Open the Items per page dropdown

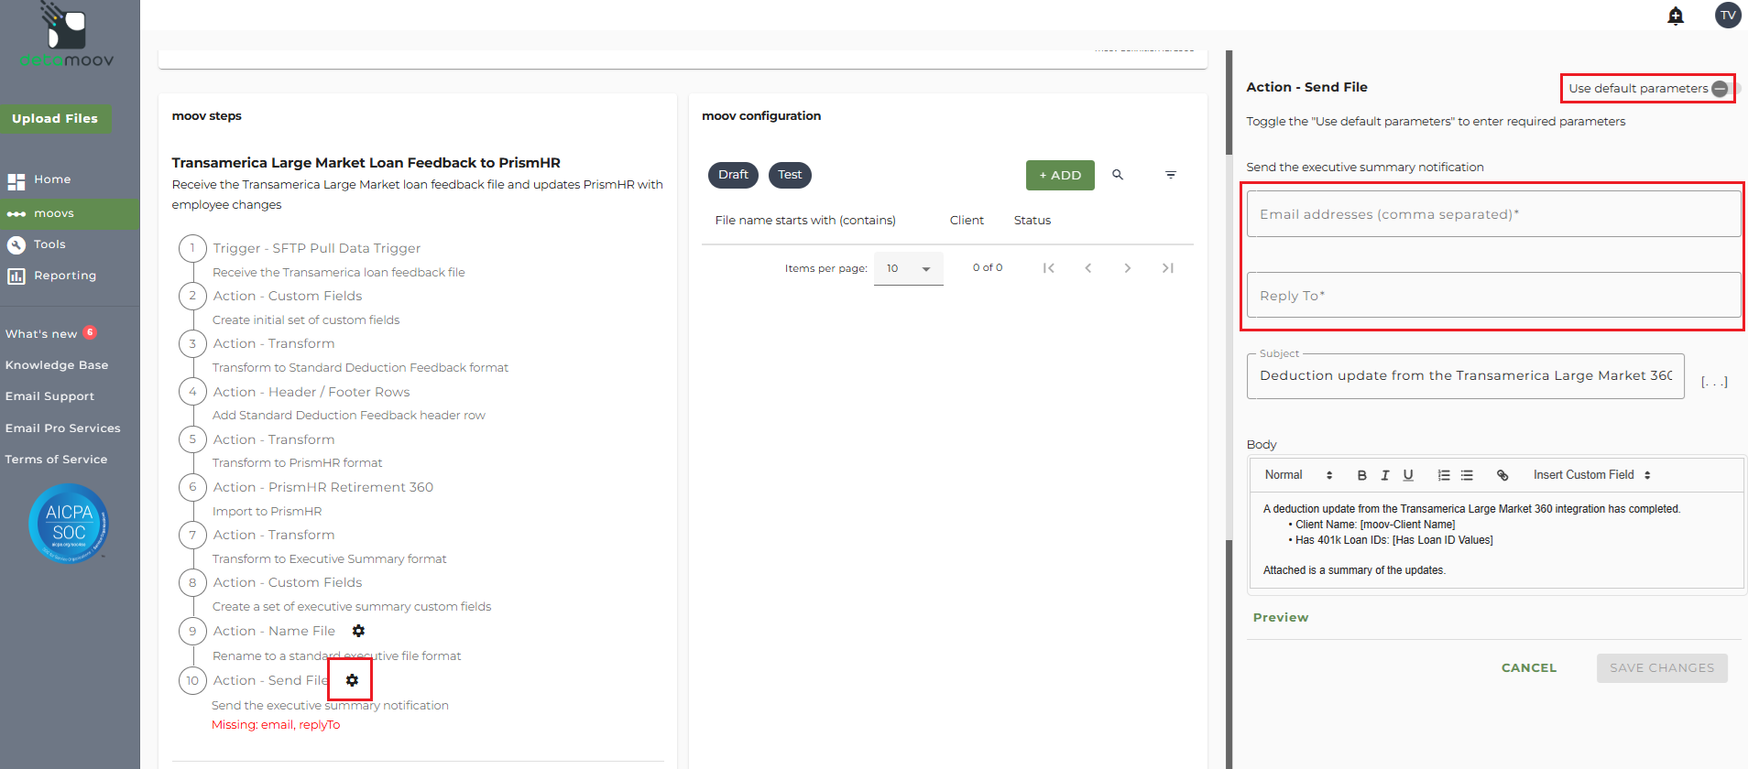coord(909,268)
